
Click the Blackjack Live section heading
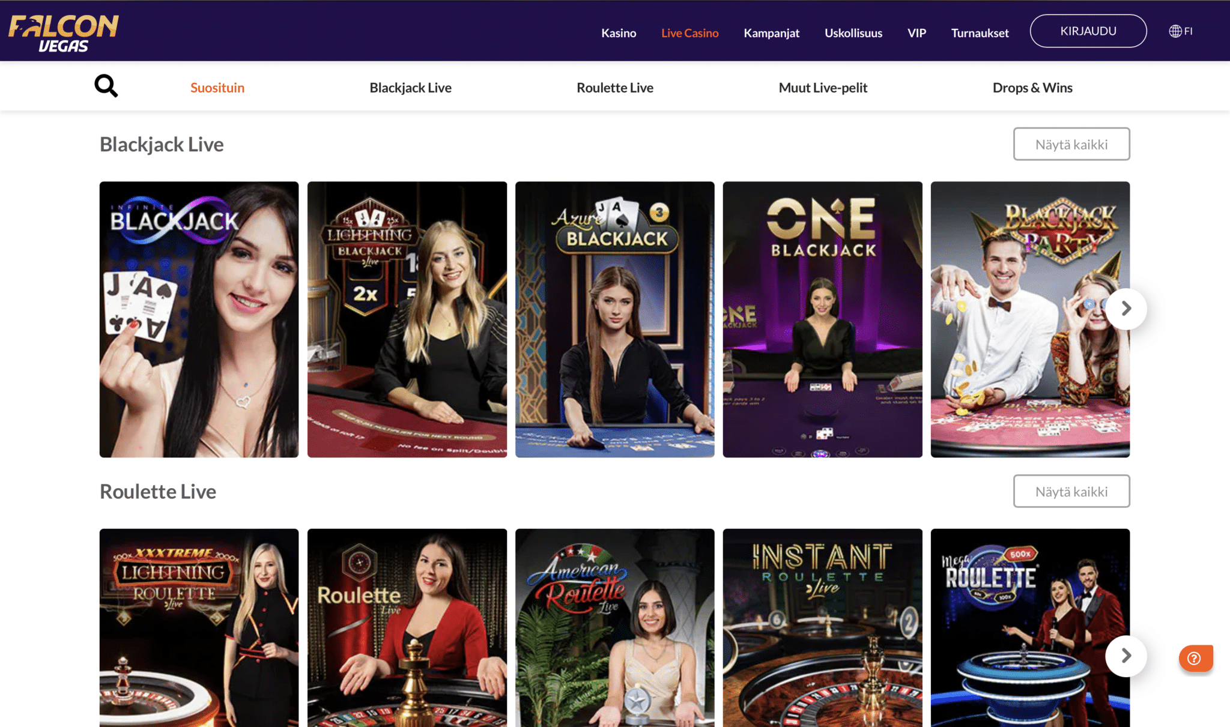[x=162, y=145]
